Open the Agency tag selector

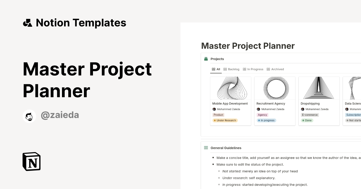262,115
